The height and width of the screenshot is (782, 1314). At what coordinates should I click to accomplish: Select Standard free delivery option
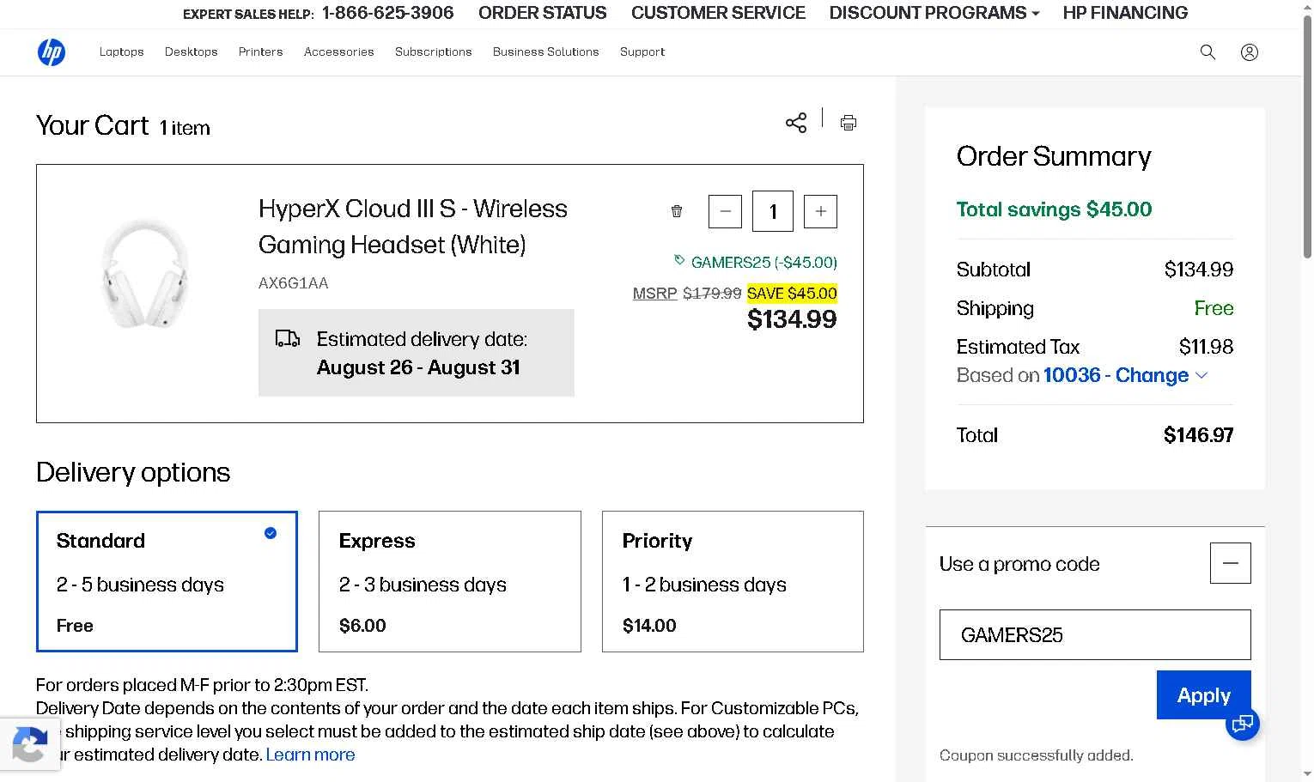pos(167,581)
